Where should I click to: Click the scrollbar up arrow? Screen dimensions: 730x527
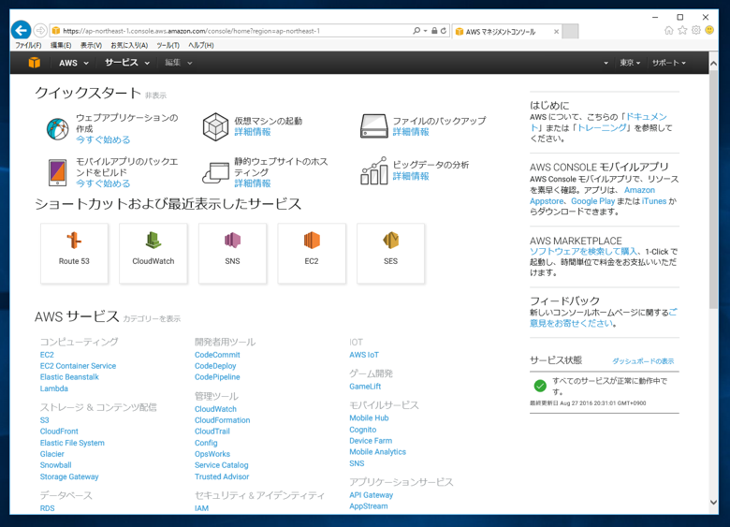tap(714, 64)
